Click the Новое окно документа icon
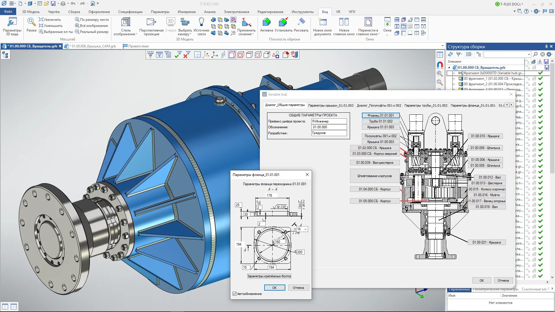The width and height of the screenshot is (555, 312). point(322,22)
